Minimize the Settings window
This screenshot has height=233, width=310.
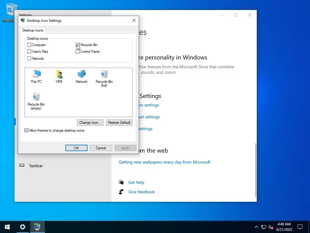[222, 15]
